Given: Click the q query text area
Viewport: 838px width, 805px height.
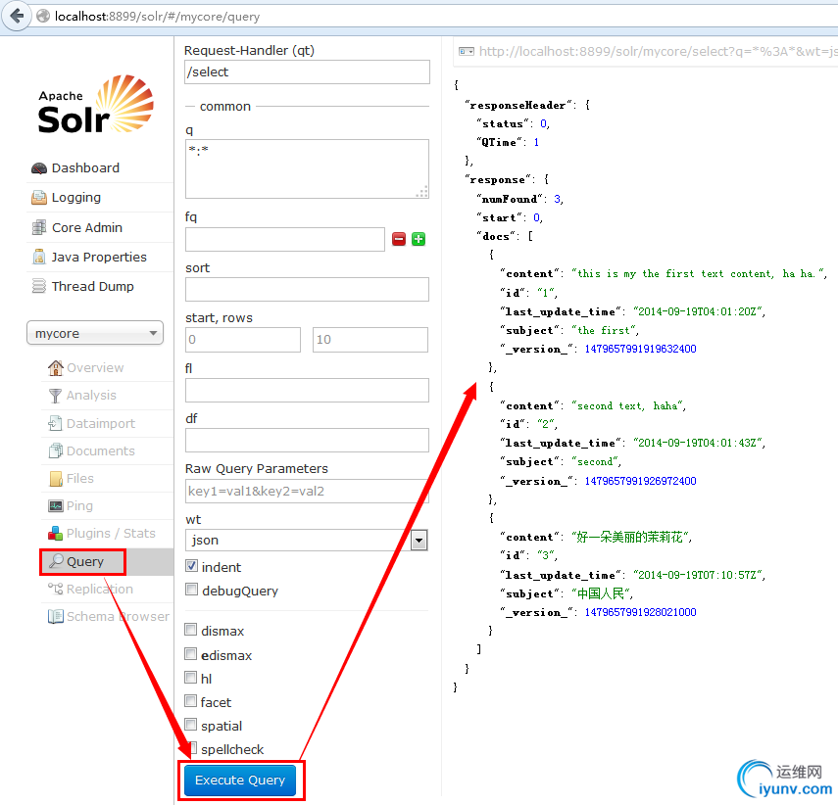Looking at the screenshot, I should coord(307,168).
